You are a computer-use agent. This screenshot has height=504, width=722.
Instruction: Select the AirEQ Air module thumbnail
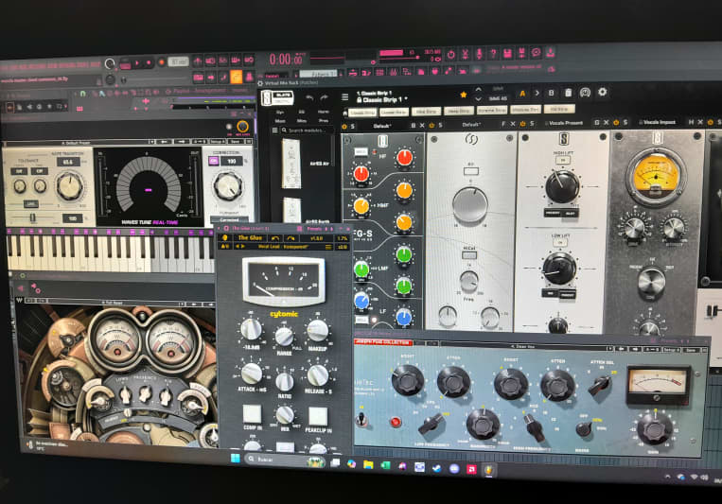tap(291, 164)
